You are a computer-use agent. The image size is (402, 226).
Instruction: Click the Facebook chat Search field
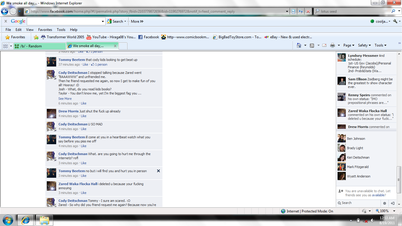tap(358, 203)
